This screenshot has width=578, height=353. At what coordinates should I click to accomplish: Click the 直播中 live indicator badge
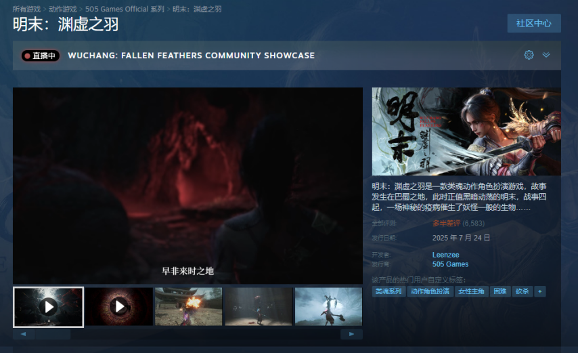coord(41,56)
